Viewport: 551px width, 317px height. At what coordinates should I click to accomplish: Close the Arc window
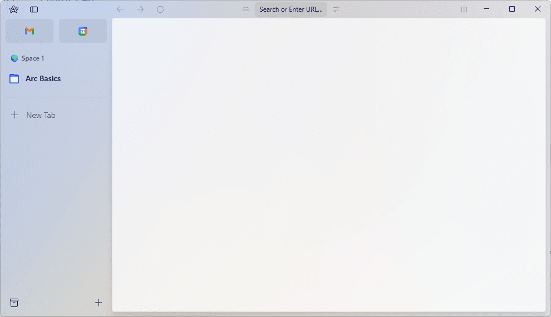pyautogui.click(x=538, y=9)
